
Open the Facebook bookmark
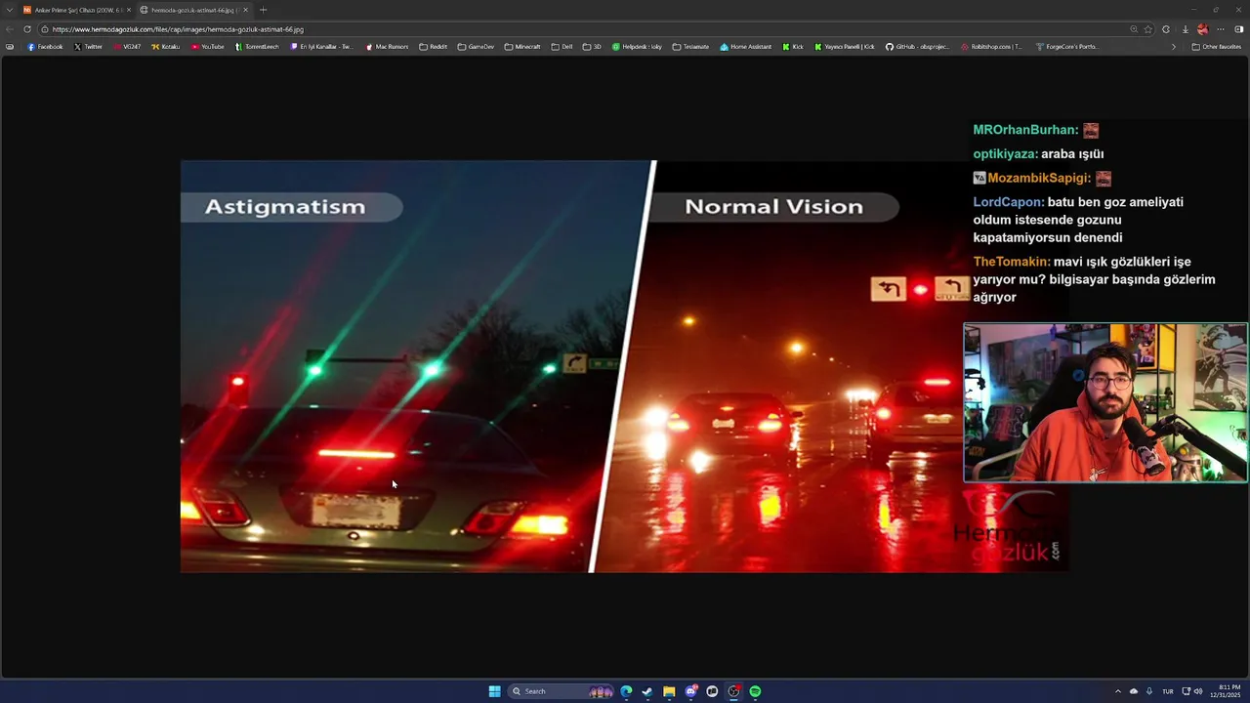click(45, 47)
